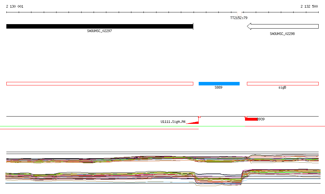
Task: Click the U1111.SigA.M4 label
Action: tap(173, 122)
